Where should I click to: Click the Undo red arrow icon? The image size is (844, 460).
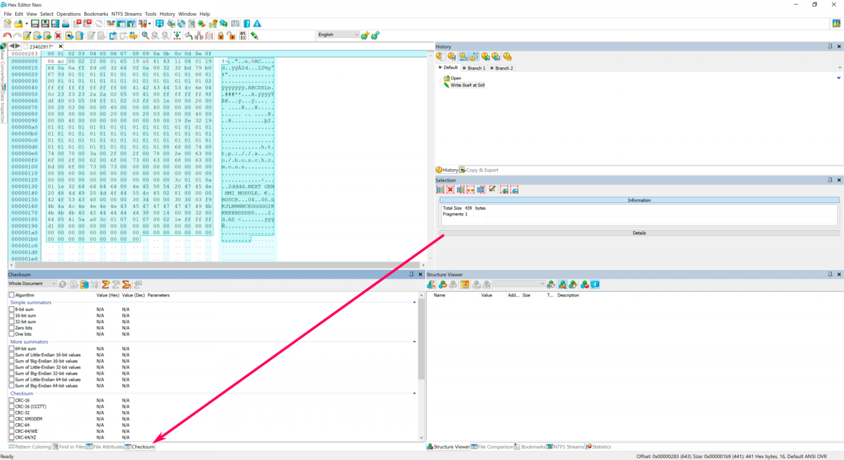click(7, 35)
